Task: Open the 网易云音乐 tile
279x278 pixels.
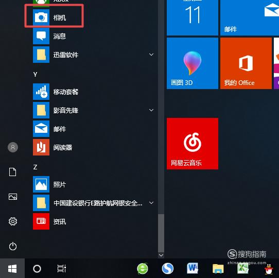Action: [x=193, y=144]
